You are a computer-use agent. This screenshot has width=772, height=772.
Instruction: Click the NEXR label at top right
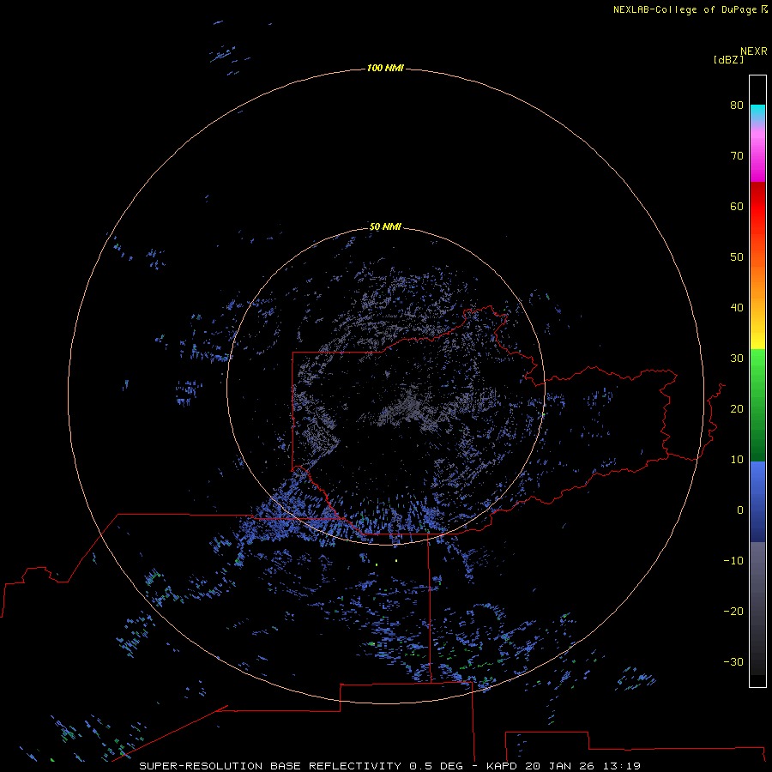(x=754, y=51)
